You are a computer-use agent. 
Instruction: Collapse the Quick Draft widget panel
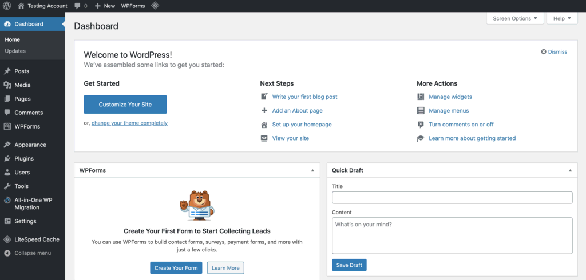[570, 170]
